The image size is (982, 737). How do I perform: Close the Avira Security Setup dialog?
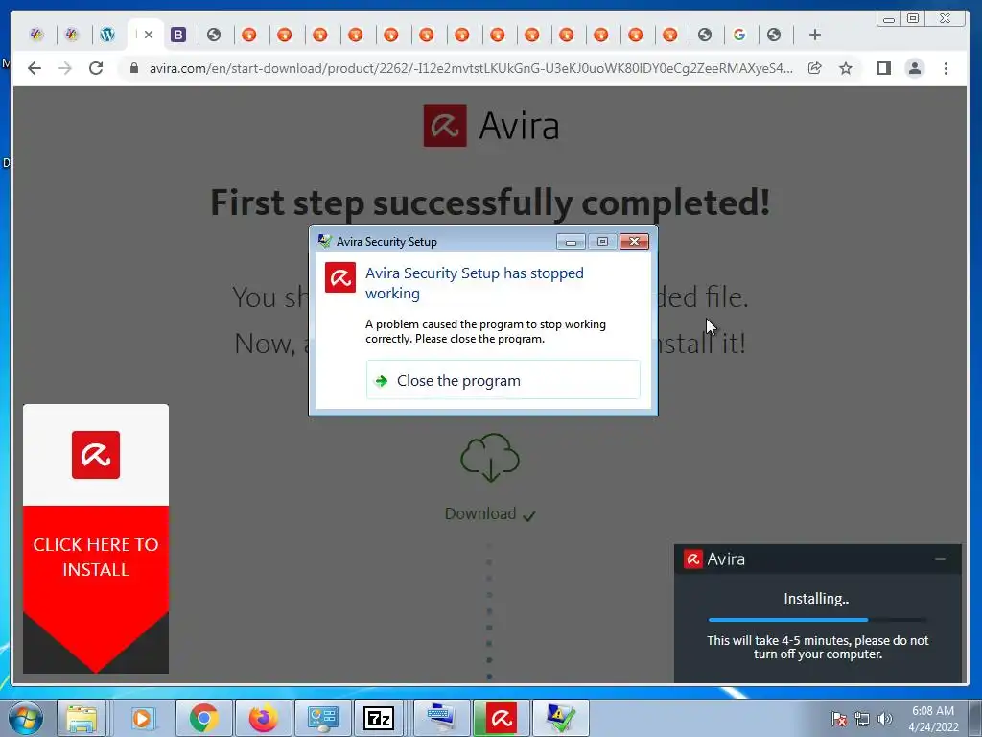(x=634, y=241)
